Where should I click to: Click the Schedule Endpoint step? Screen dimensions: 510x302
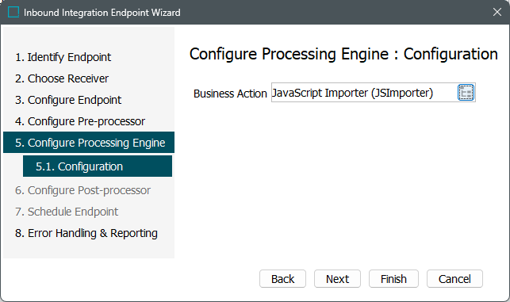click(x=67, y=212)
